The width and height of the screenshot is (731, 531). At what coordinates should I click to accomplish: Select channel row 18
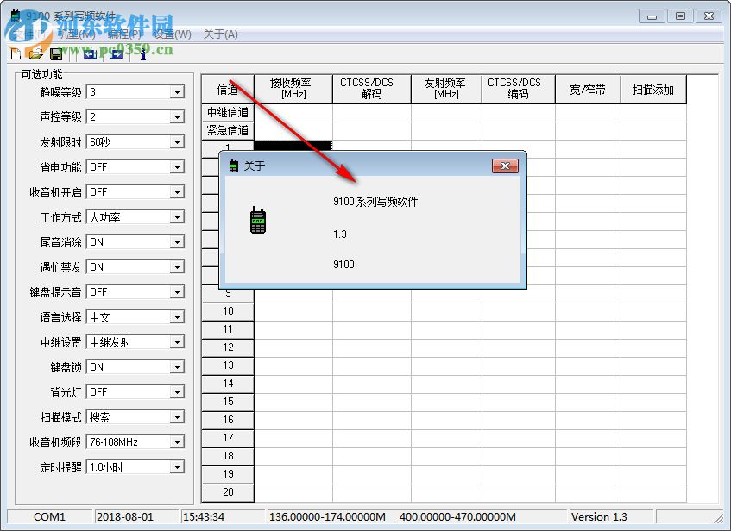[x=228, y=456]
